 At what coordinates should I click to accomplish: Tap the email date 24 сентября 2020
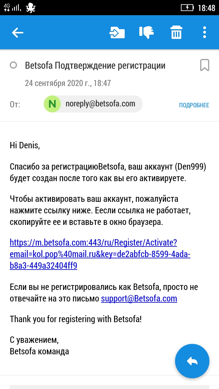pyautogui.click(x=68, y=83)
